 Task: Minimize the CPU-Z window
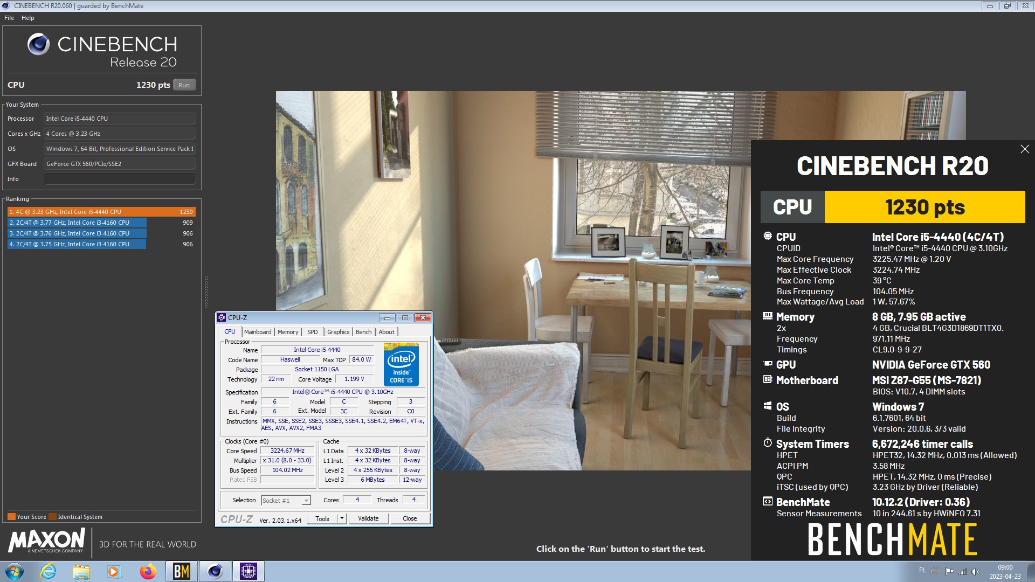(387, 318)
